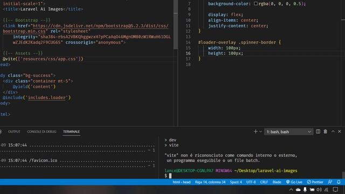Click the terminal vertical scrollbar
Image resolution: width=345 pixels, height=194 pixels.
click(343, 175)
